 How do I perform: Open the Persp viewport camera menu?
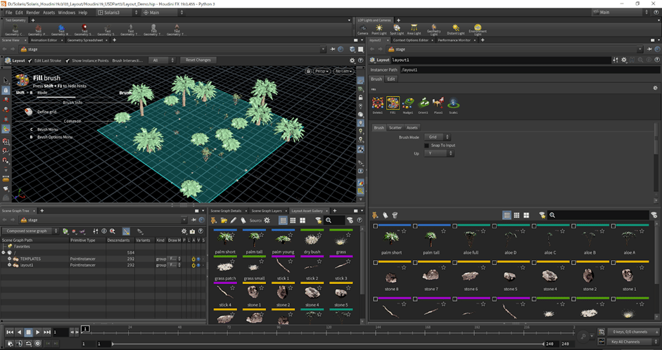[321, 71]
